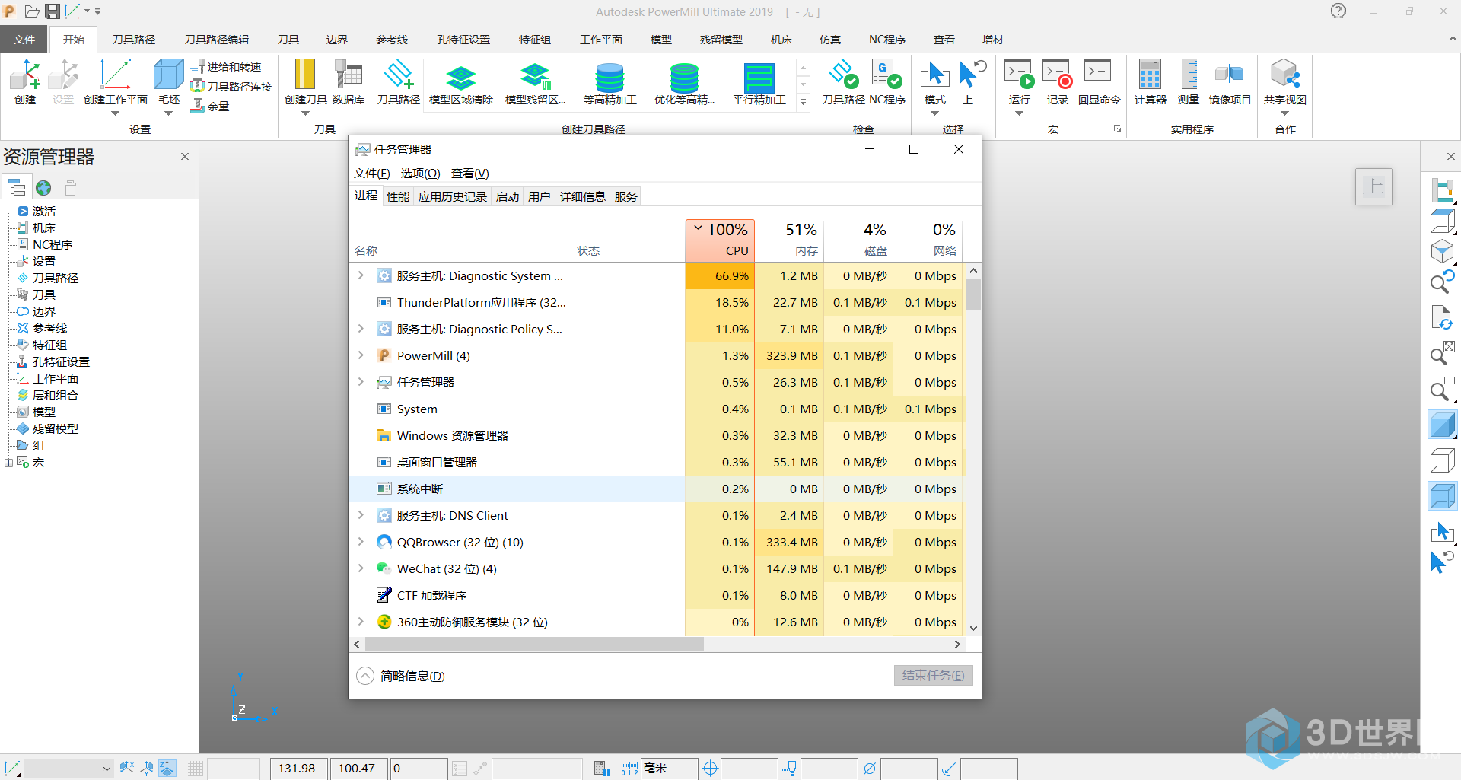Click Task Manager horizontal scrollbar
Screen dimensions: 1461x780
[x=534, y=644]
